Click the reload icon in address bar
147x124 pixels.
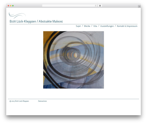(96, 6)
